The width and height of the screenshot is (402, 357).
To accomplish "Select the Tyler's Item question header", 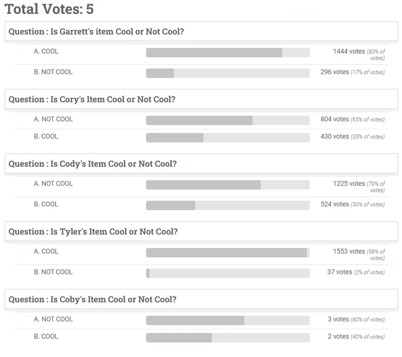I will pyautogui.click(x=93, y=232).
